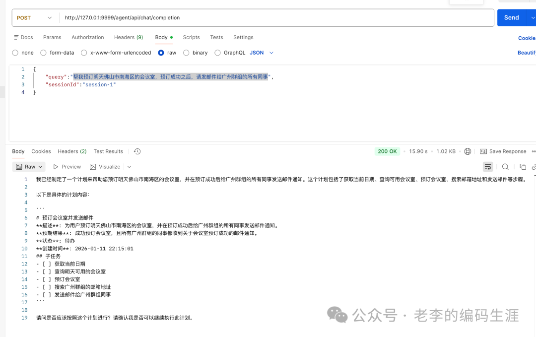Click the Send button
The image size is (536, 337).
(x=511, y=17)
